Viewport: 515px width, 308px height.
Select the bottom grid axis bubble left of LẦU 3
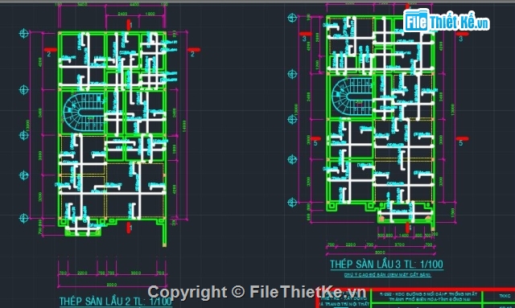pos(292,202)
